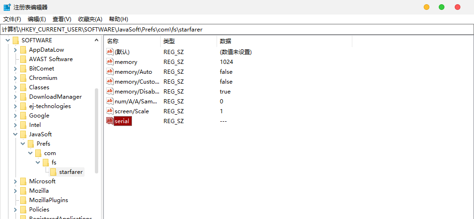Collapse the JavaSoft key
This screenshot has width=474, height=219.
(x=15, y=134)
